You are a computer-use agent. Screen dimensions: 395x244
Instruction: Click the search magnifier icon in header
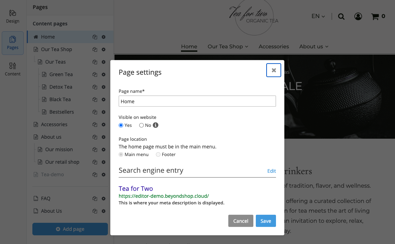(x=341, y=16)
